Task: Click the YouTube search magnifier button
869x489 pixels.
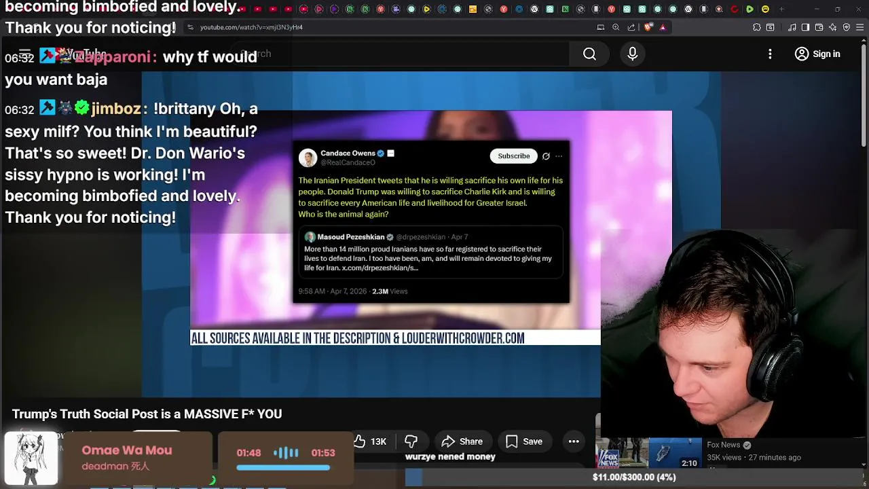Action: (589, 54)
